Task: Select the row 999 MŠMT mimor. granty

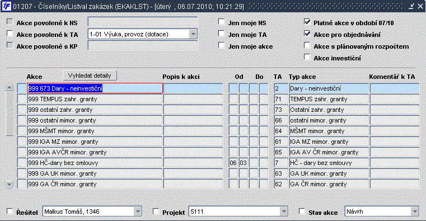Action: pos(95,131)
